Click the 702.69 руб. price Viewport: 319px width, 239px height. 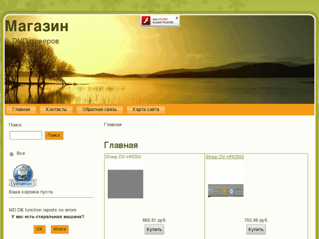[256, 220]
